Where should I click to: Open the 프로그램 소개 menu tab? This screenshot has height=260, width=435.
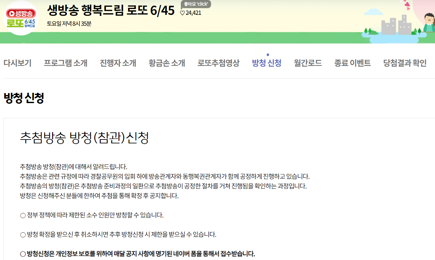click(x=66, y=63)
